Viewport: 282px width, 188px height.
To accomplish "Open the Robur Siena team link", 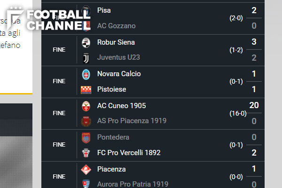I will pyautogui.click(x=116, y=42).
